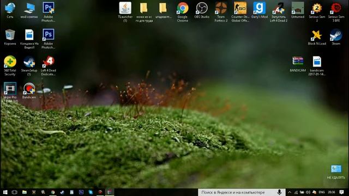
Task: Switch to Bandicam red taskbar icon
Action: (100, 192)
